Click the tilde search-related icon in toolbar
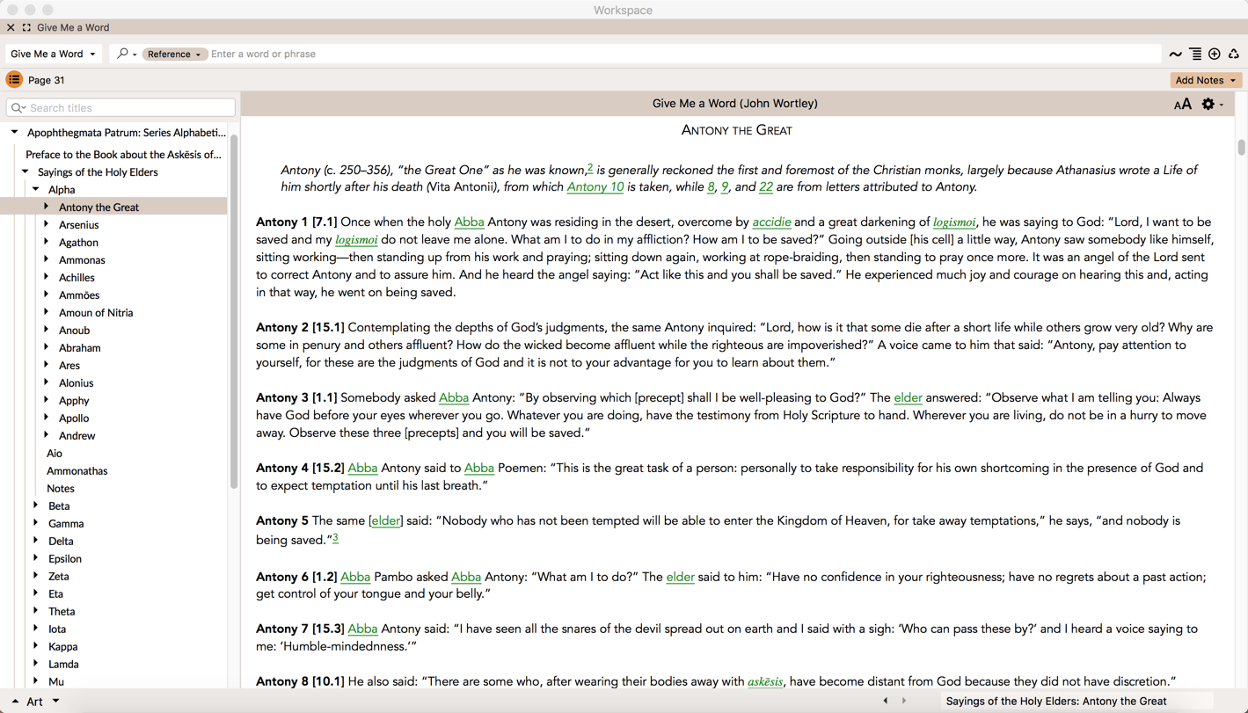The width and height of the screenshot is (1248, 713). (x=1175, y=55)
